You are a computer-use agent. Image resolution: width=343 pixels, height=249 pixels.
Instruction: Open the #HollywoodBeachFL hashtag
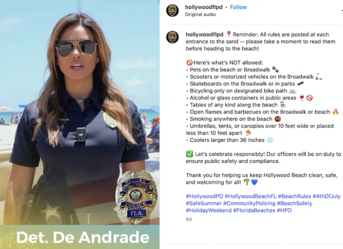251,196
